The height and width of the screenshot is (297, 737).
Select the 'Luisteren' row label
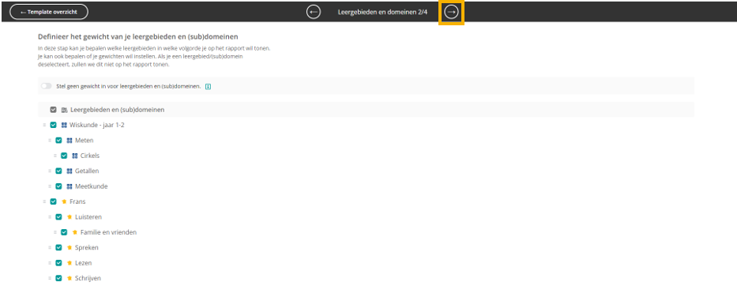[x=88, y=217]
